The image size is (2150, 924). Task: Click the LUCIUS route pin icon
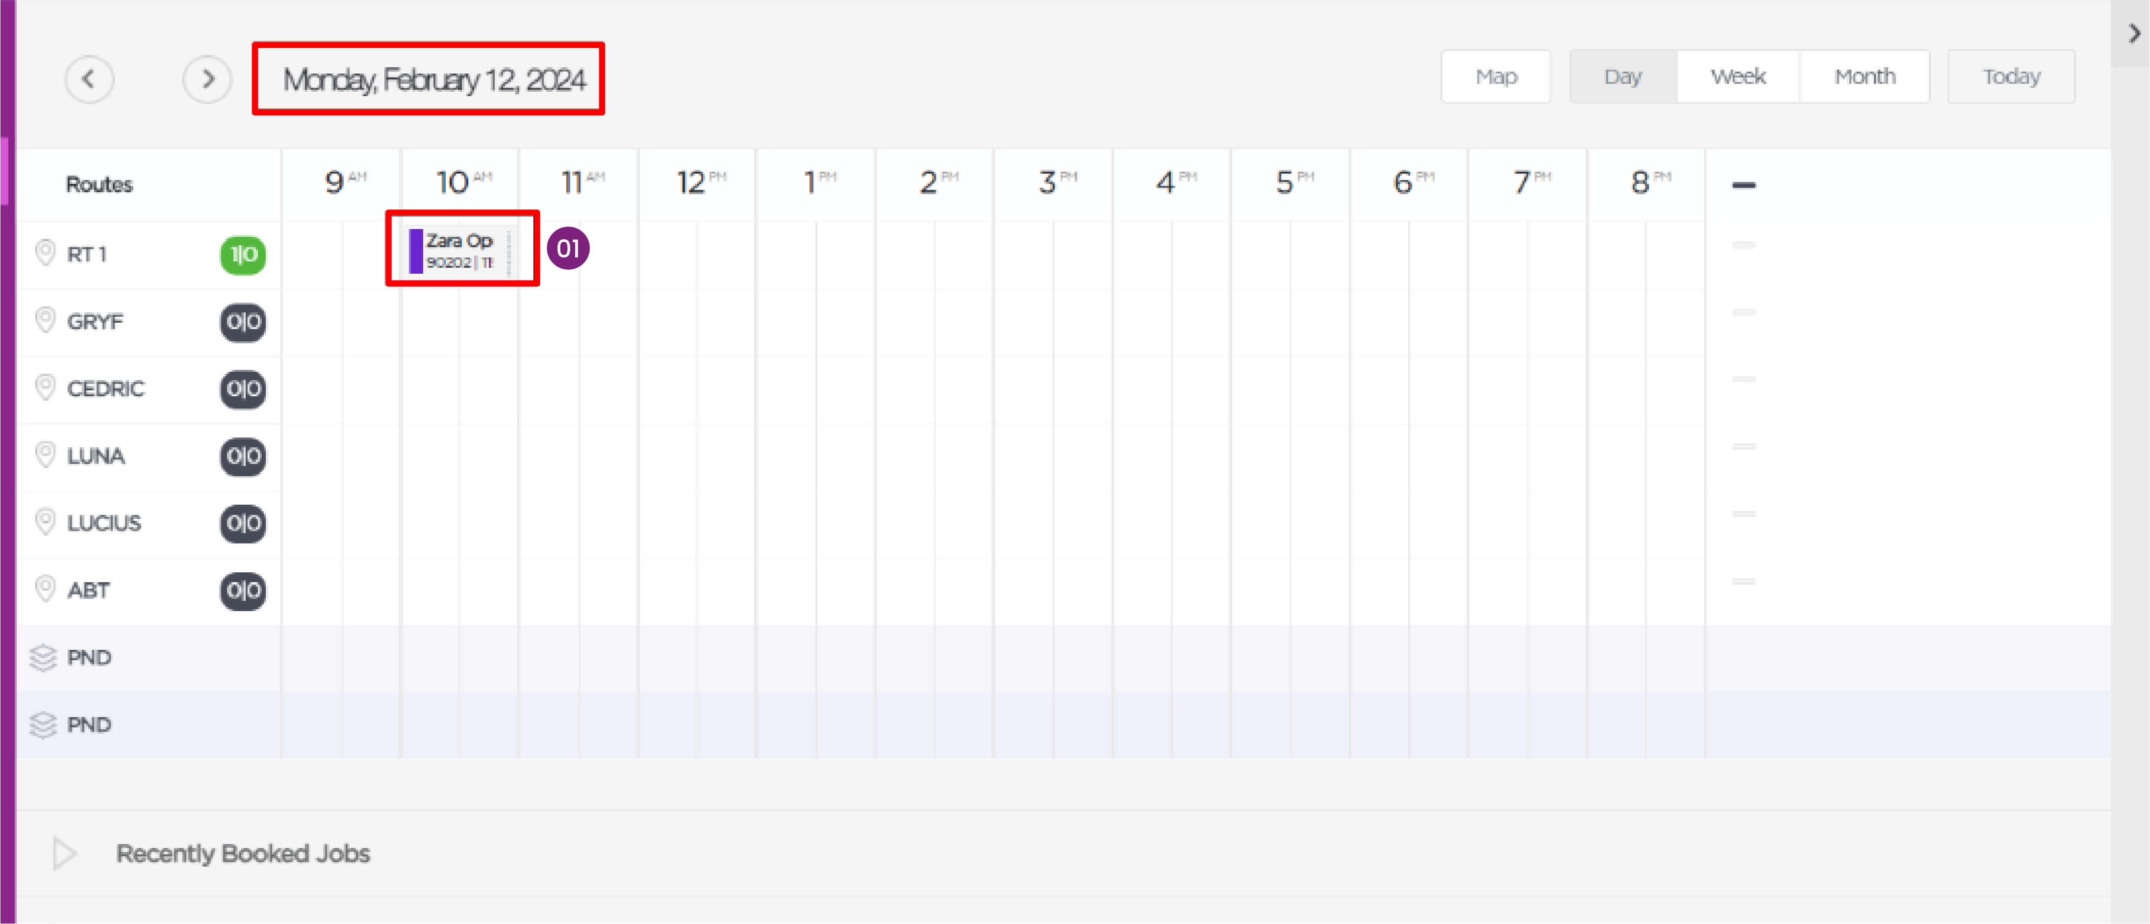click(45, 522)
